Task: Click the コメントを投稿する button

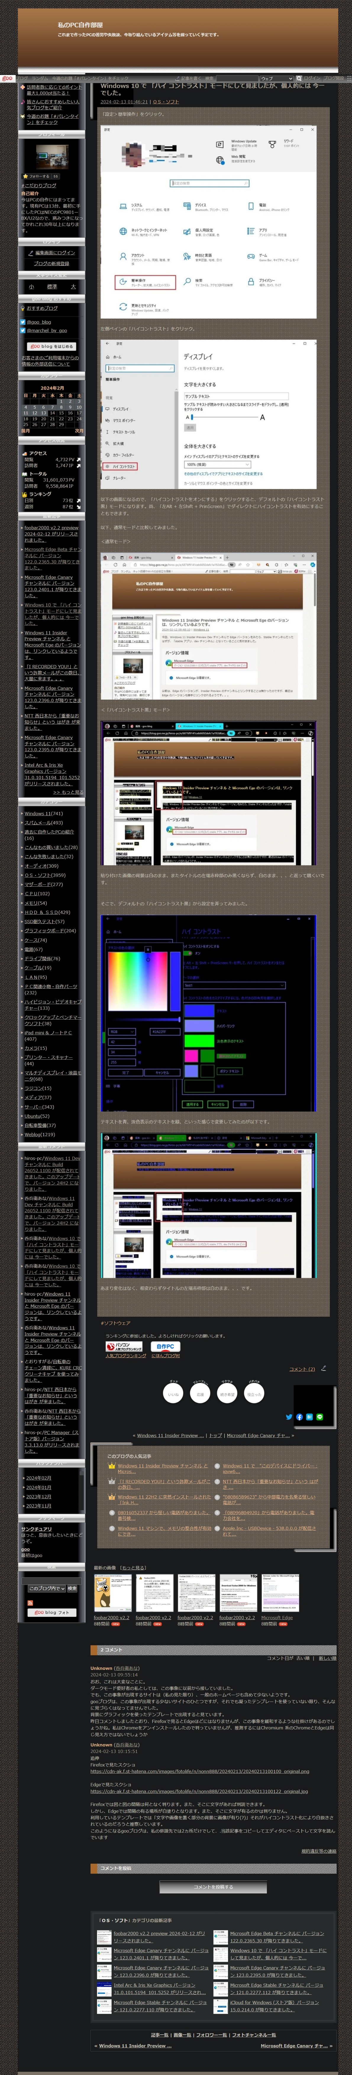Action: 213,1887
